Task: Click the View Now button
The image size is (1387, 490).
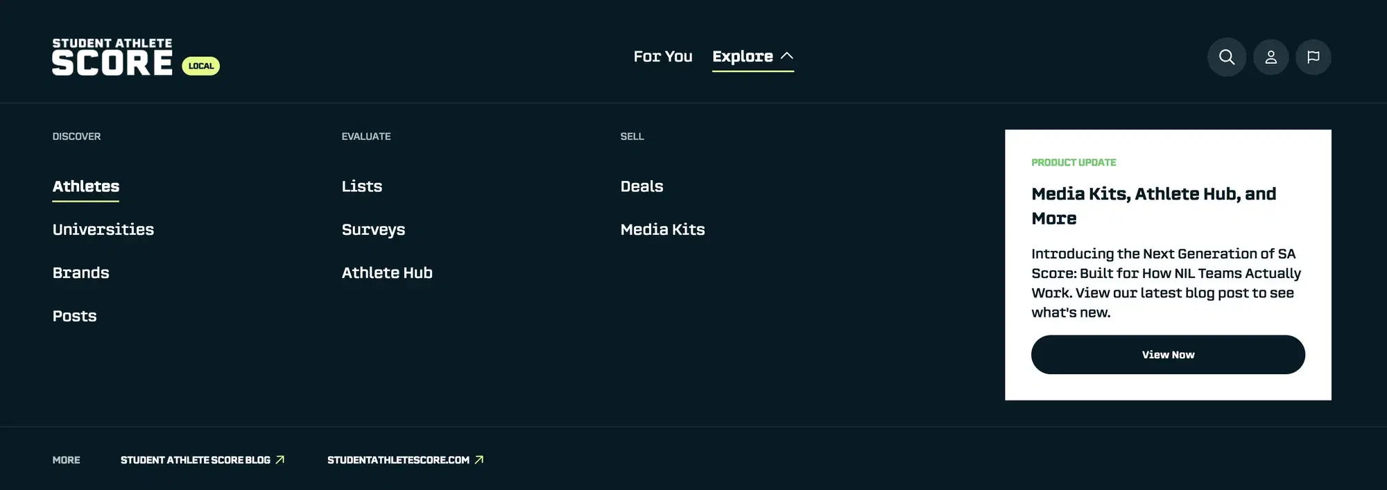Action: tap(1168, 355)
